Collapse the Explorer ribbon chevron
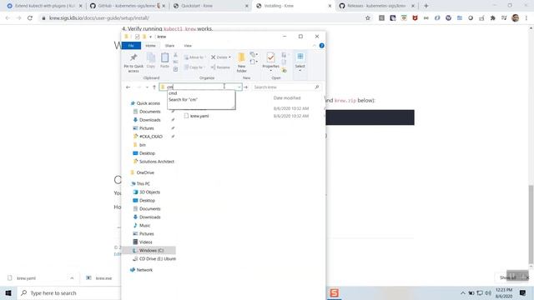534x300 pixels. (315, 46)
